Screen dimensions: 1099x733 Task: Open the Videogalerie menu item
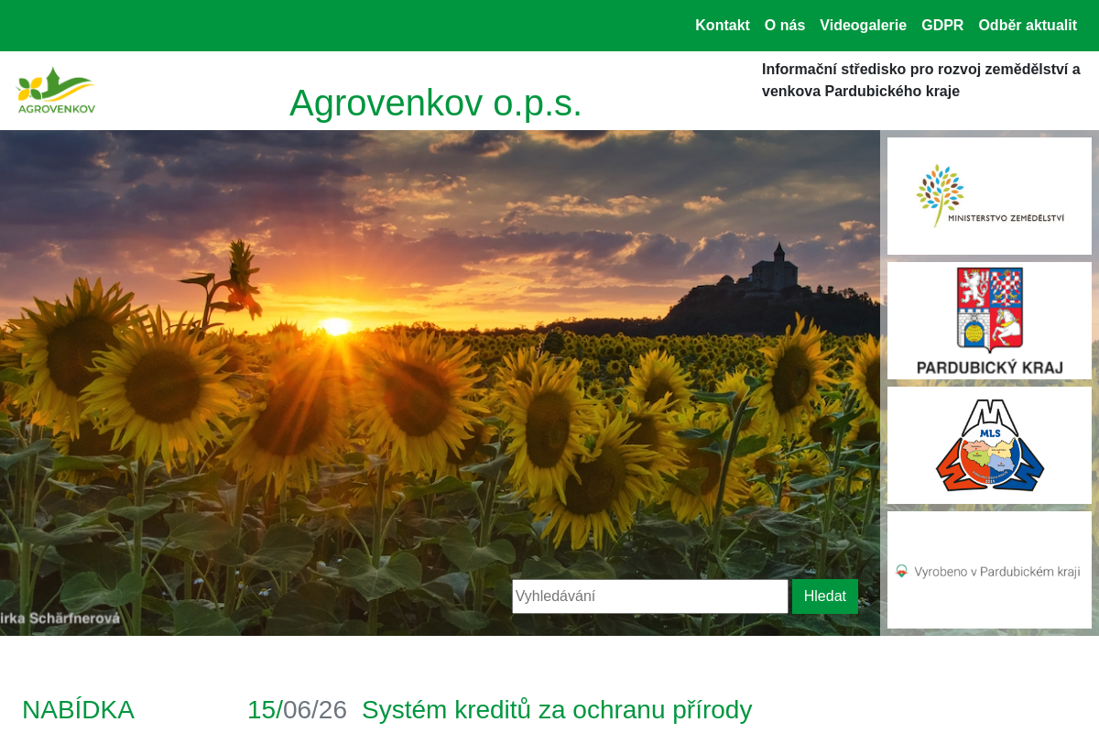click(x=863, y=26)
